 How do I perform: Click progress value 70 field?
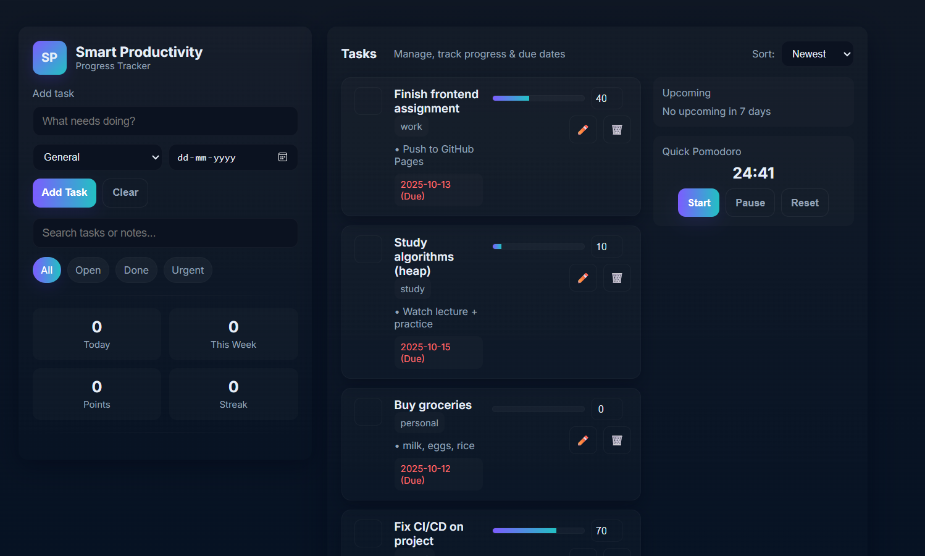point(606,531)
